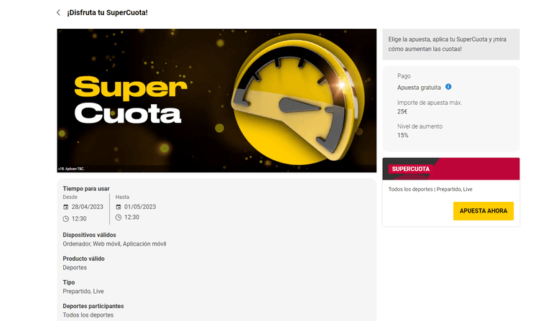Go back using the left chevron arrow
Screen dimensions: 546x321
pyautogui.click(x=58, y=13)
